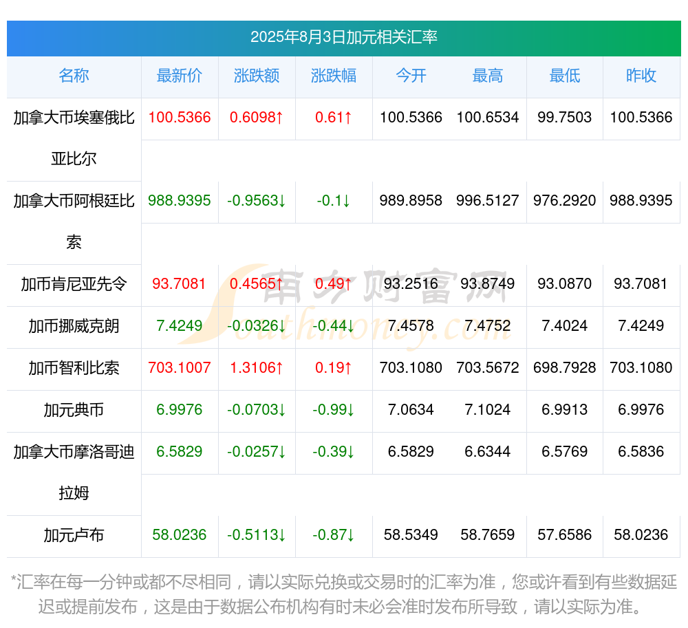
Task: Click percent change -0.44↓
Action: pyautogui.click(x=334, y=326)
